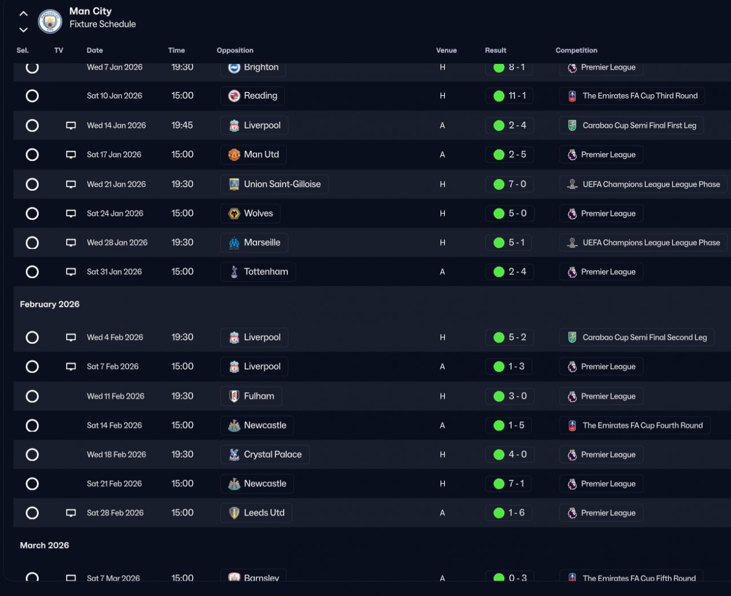Screen dimensions: 731x596
Task: Click the Man Utd club crest icon
Action: point(234,155)
